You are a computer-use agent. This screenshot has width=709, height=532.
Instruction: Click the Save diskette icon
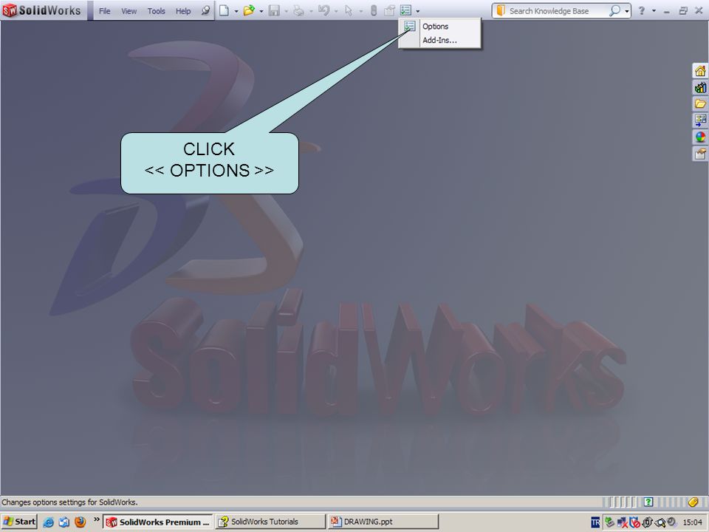pos(274,10)
